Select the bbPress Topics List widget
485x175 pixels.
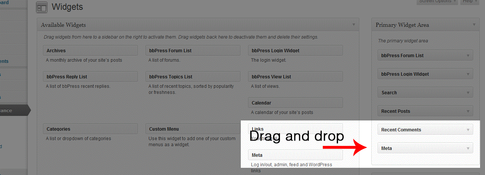[x=193, y=77]
